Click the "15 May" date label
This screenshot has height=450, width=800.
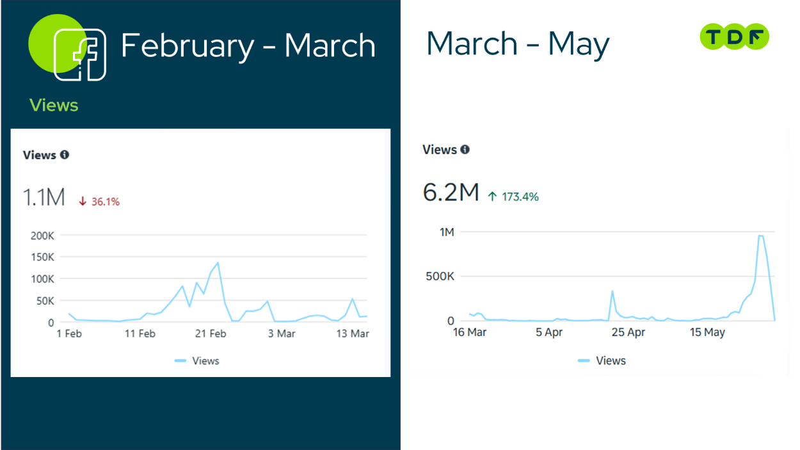coord(707,332)
